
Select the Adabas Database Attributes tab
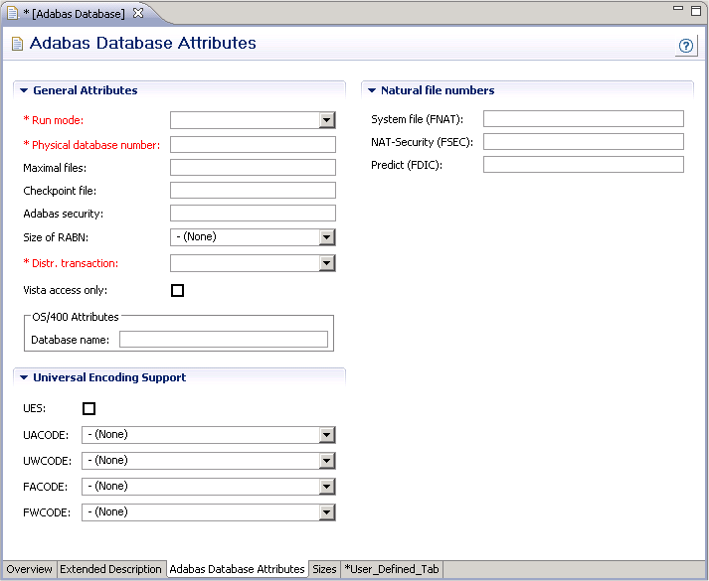tap(237, 569)
